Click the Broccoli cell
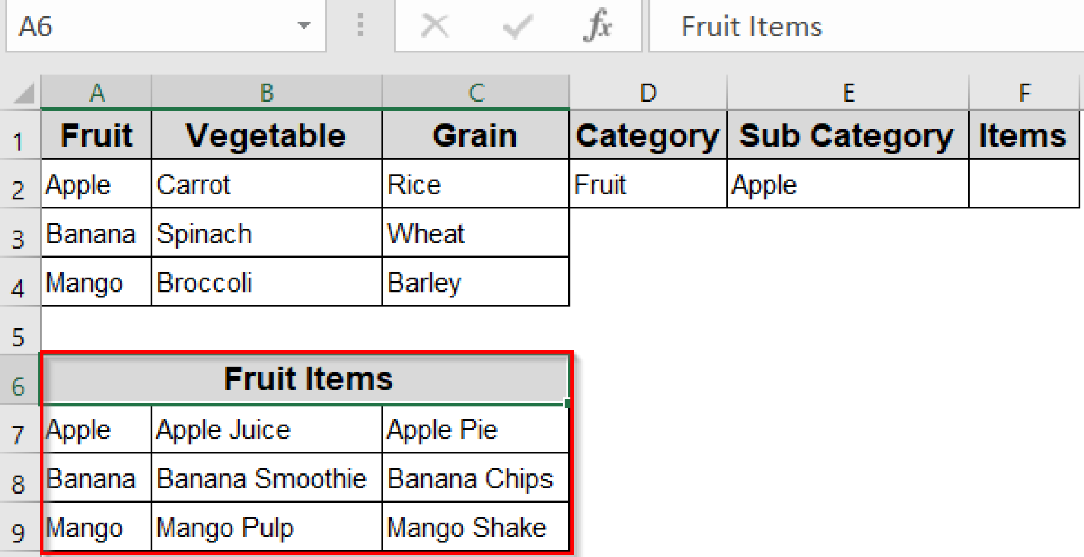 point(266,282)
